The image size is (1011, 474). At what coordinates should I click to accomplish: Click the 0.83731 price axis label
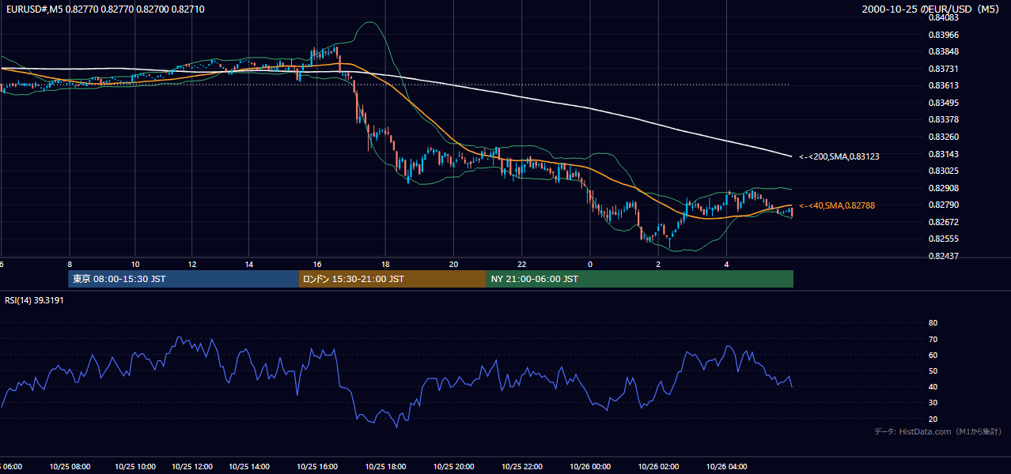[943, 70]
